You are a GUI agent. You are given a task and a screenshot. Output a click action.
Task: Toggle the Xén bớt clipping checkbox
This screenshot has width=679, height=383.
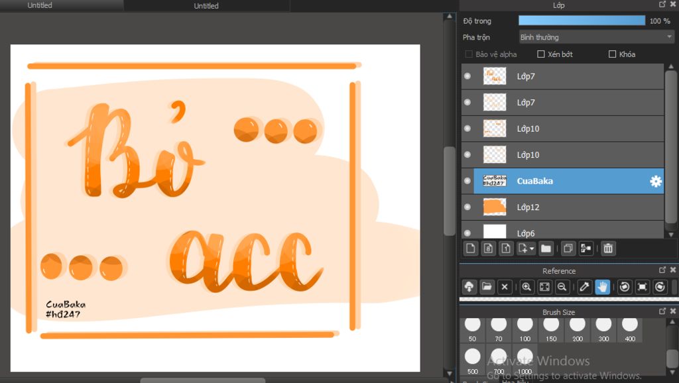pyautogui.click(x=541, y=54)
